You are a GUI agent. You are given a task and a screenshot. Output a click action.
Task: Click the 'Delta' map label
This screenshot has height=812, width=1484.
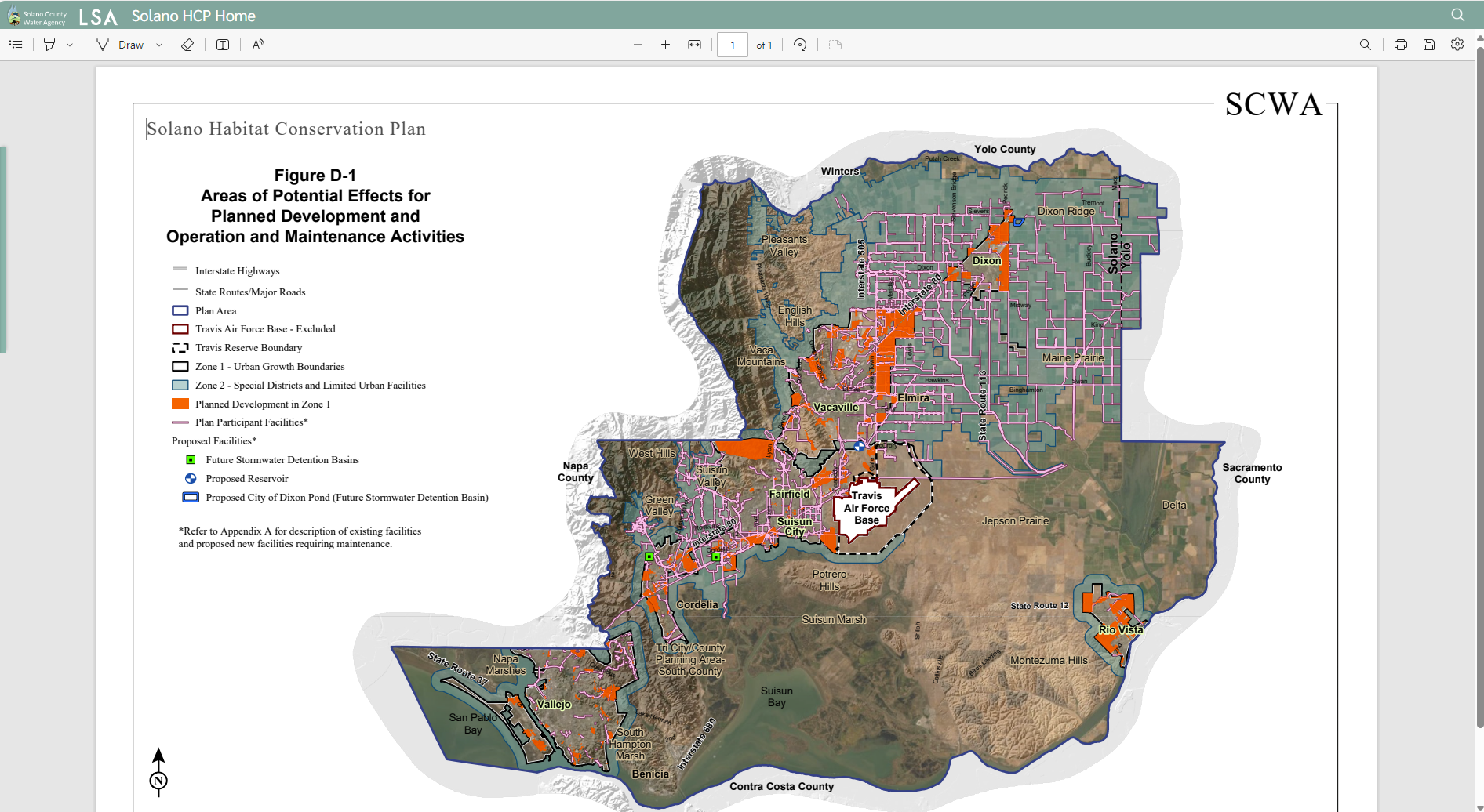pyautogui.click(x=1174, y=505)
